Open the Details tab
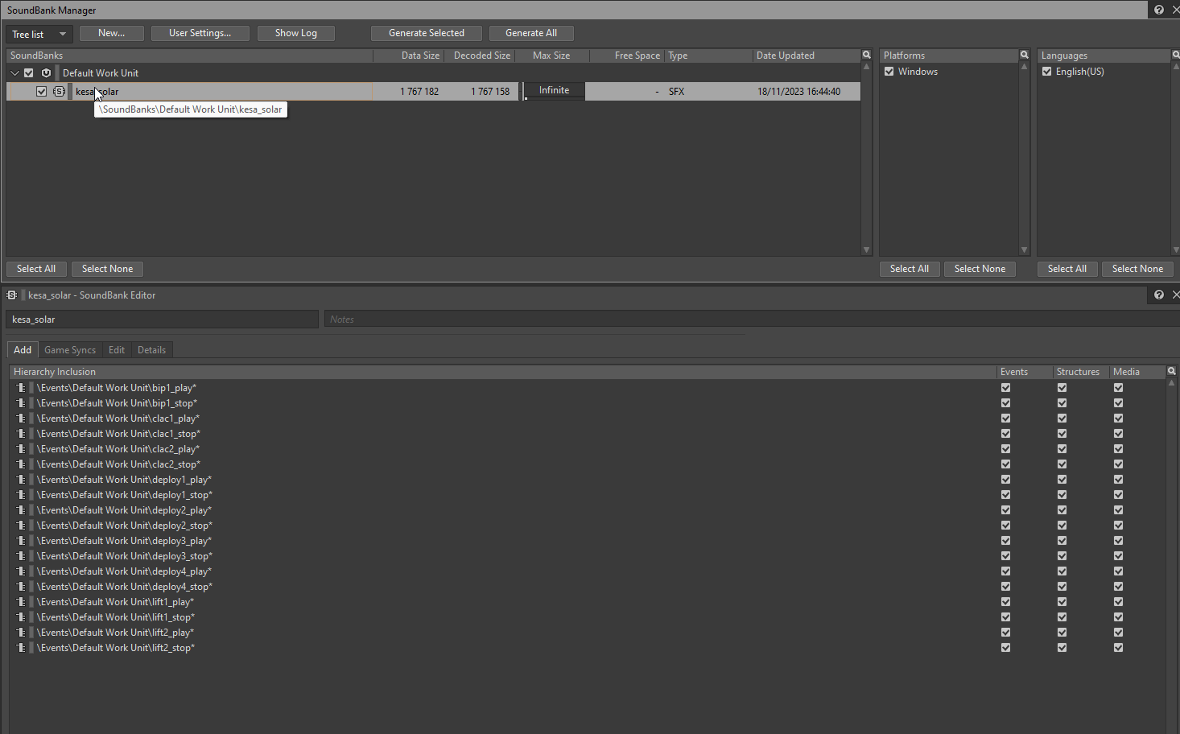This screenshot has width=1180, height=734. click(151, 350)
